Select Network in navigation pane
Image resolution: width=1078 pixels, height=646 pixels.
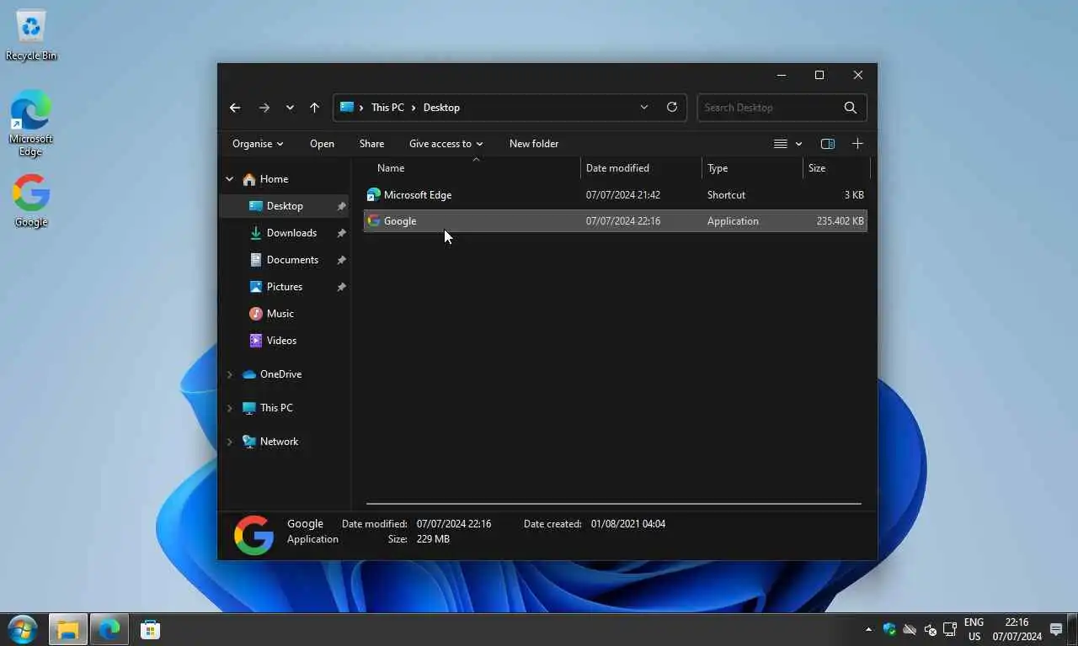(x=279, y=442)
